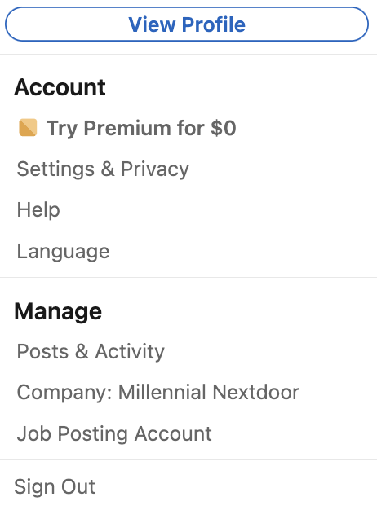This screenshot has height=510, width=377.
Task: Open Posts & Activity
Action: 91,352
